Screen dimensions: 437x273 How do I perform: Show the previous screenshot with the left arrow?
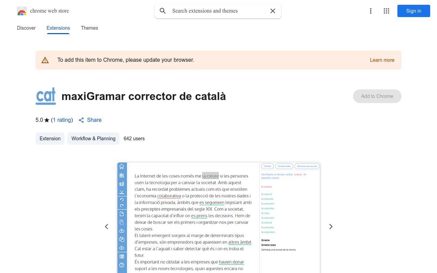(x=106, y=226)
